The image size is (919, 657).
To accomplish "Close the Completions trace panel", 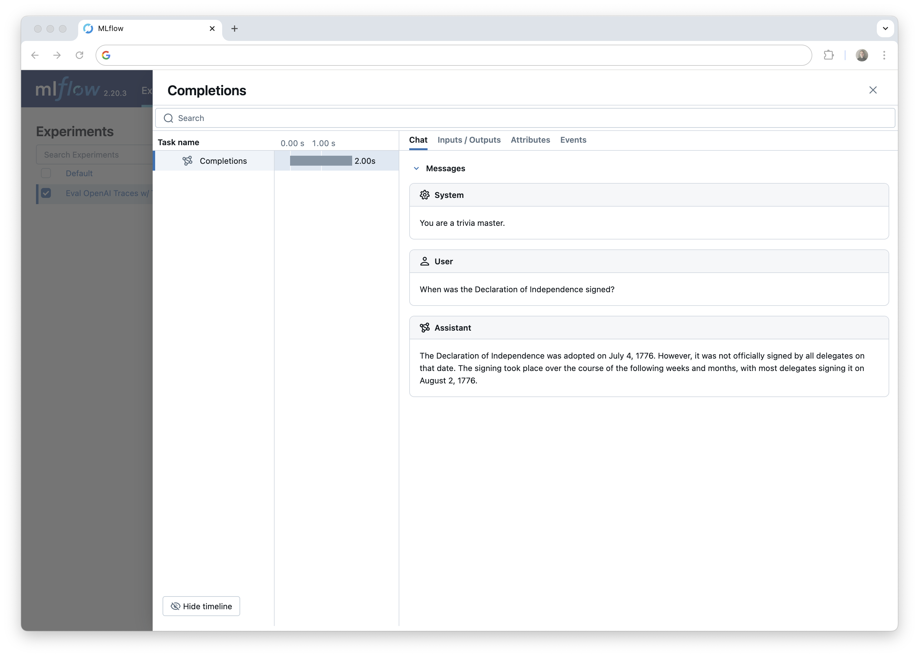I will [873, 90].
